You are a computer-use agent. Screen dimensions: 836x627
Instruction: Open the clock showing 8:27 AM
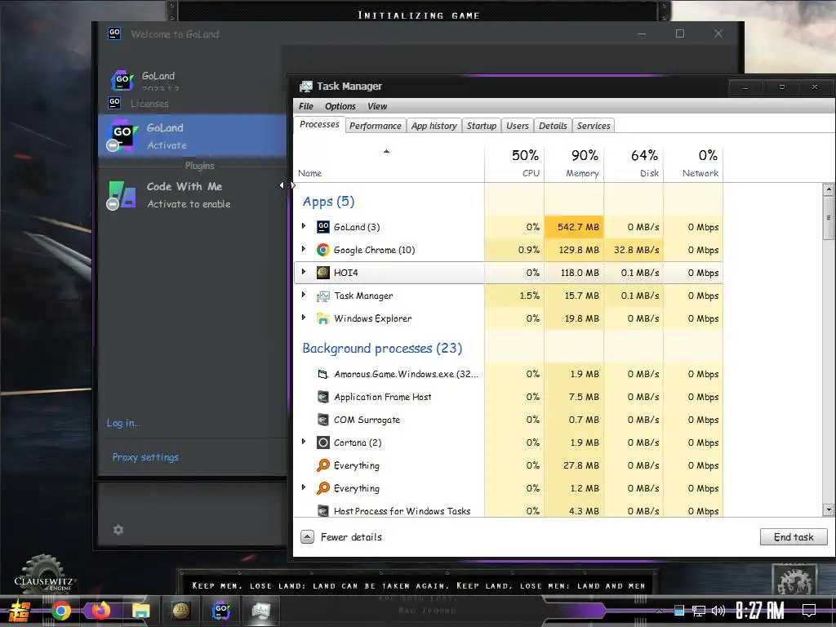[760, 611]
